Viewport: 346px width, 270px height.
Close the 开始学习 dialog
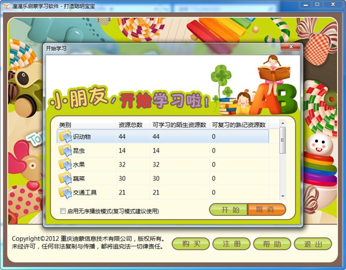[291, 47]
